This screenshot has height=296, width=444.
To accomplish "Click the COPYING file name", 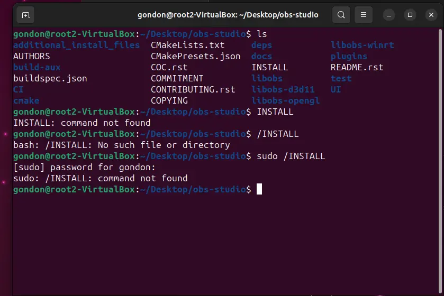I will (x=169, y=100).
